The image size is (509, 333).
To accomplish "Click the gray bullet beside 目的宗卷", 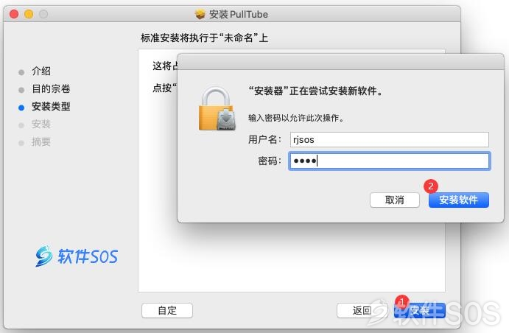I will pyautogui.click(x=21, y=90).
